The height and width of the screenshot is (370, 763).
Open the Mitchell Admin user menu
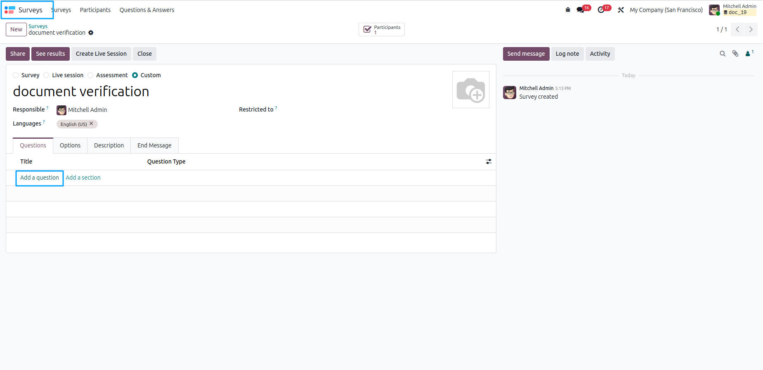[x=732, y=9]
